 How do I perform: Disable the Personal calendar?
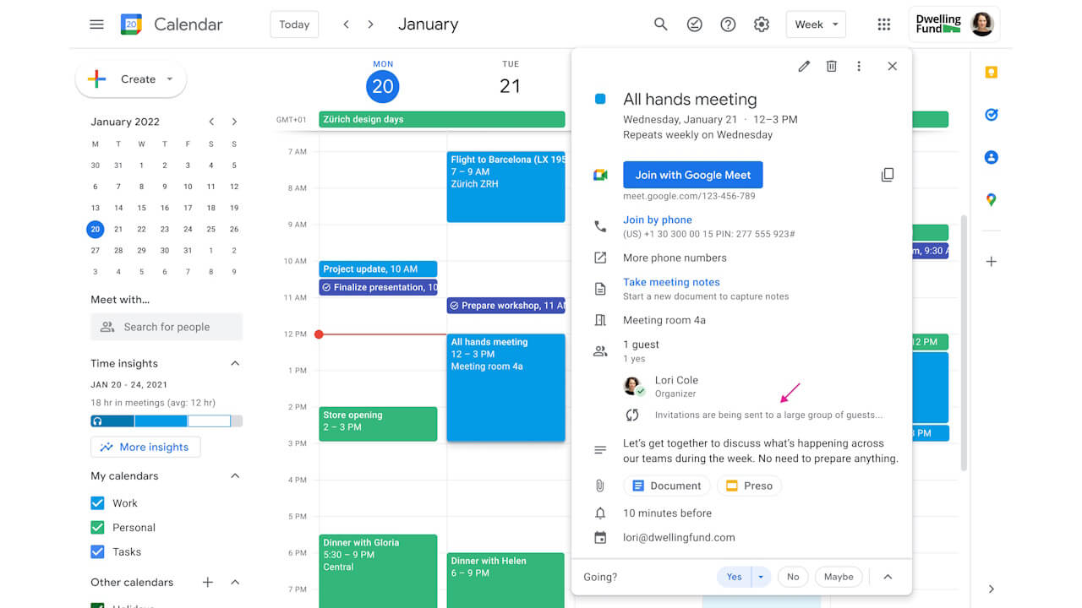click(x=97, y=527)
